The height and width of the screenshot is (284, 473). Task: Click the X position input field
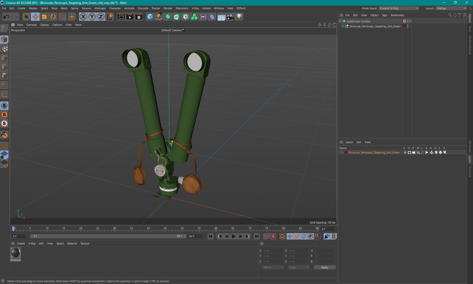273,251
